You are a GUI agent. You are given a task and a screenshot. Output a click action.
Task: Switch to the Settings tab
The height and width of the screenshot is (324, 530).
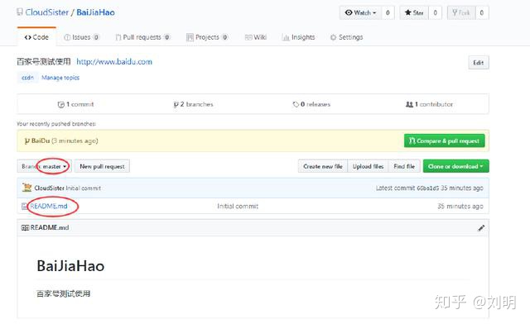[346, 37]
